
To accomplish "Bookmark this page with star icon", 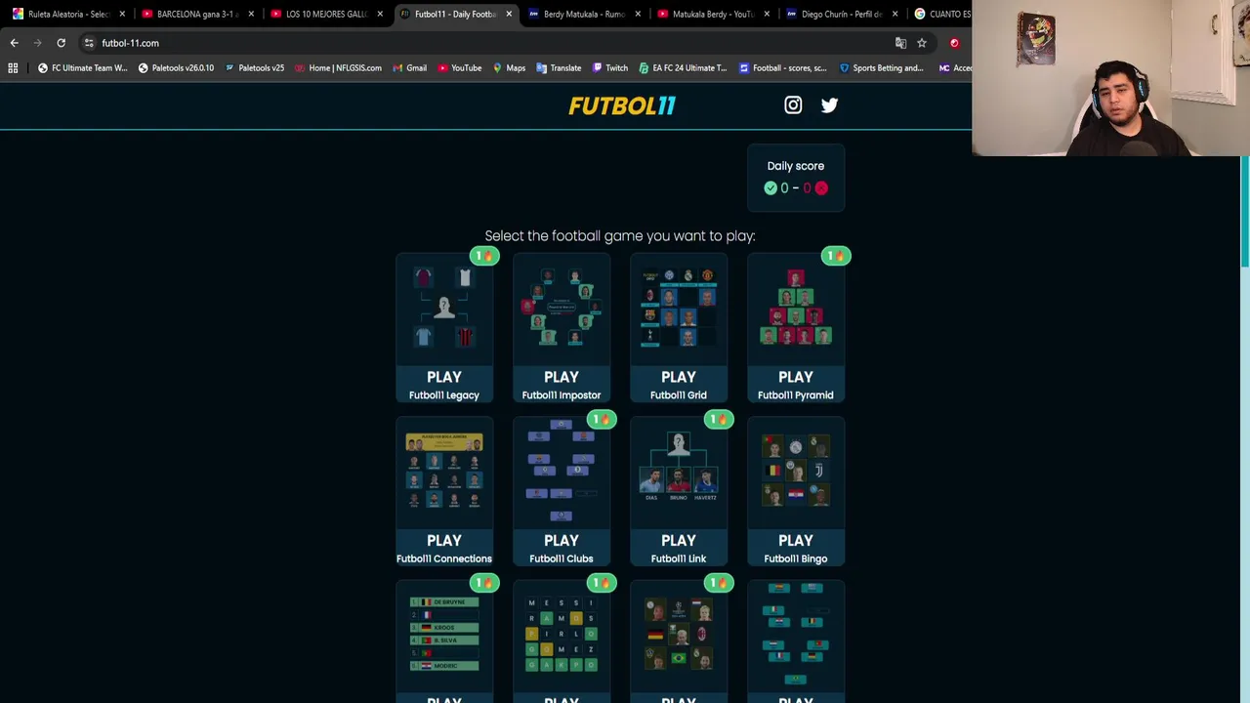I will tap(921, 43).
